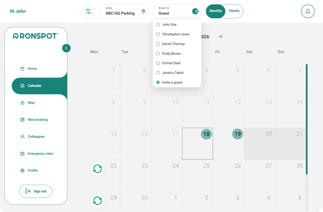Select Calendar in the sidebar
Screen dimensions: 323x212
[x=39, y=86]
